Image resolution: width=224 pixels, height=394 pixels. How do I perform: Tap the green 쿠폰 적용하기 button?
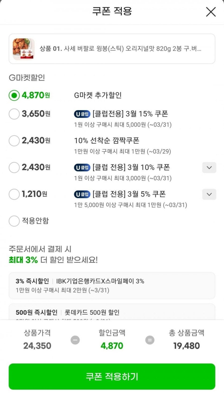(112, 376)
